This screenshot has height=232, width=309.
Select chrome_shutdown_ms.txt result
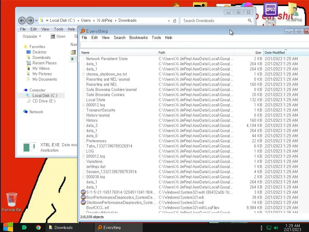pos(195,74)
